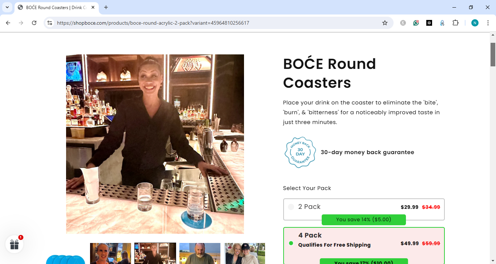This screenshot has height=264, width=496.
Task: Select the dark-haired bartender thumbnail image
Action: pyautogui.click(x=155, y=253)
